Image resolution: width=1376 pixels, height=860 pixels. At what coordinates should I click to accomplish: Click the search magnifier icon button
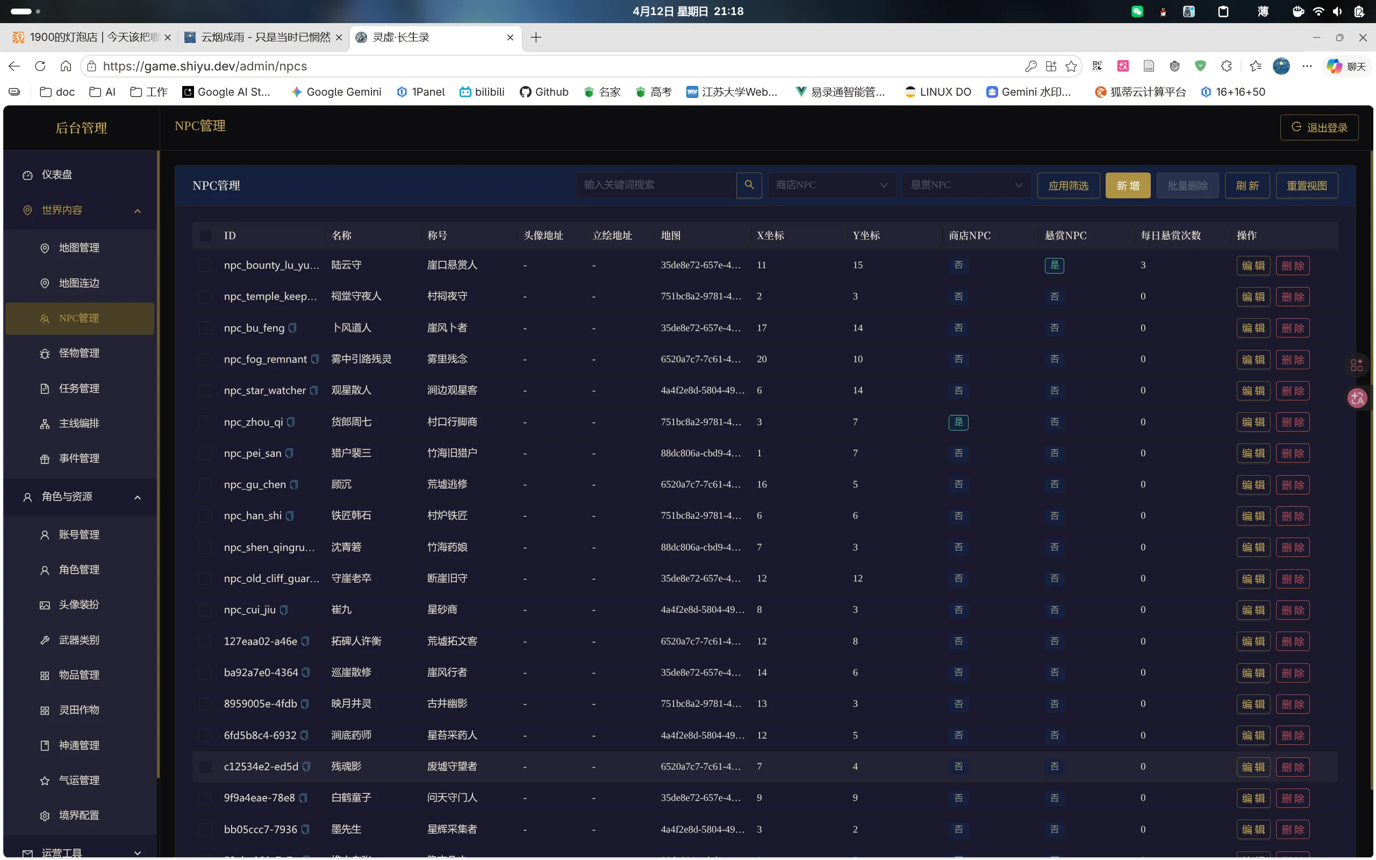[749, 185]
